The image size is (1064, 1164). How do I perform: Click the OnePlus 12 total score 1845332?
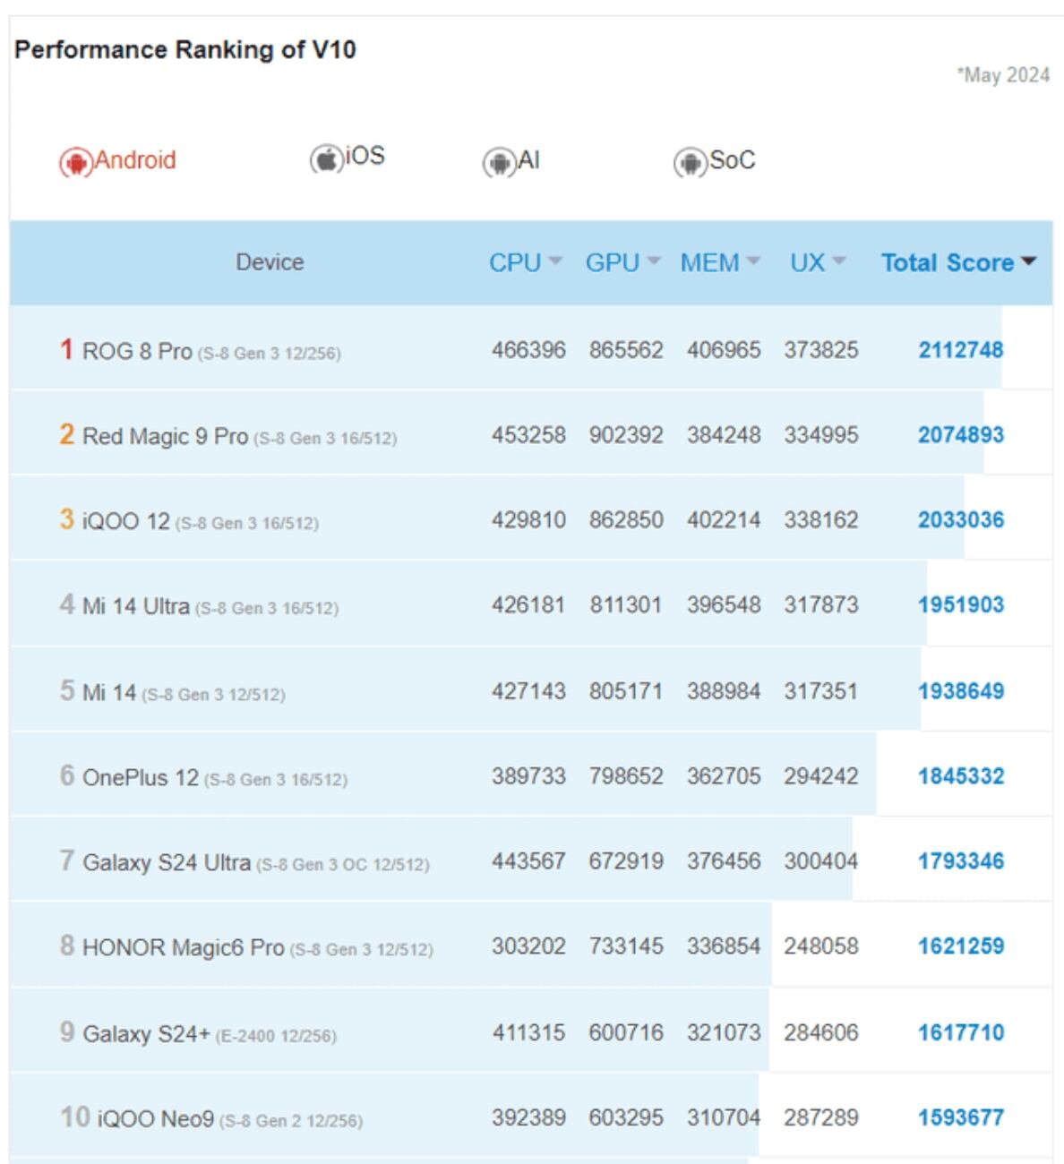[x=960, y=776]
